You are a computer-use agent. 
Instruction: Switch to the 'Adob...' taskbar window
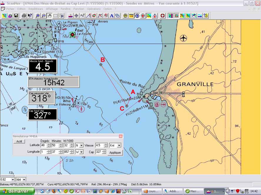tap(172, 191)
